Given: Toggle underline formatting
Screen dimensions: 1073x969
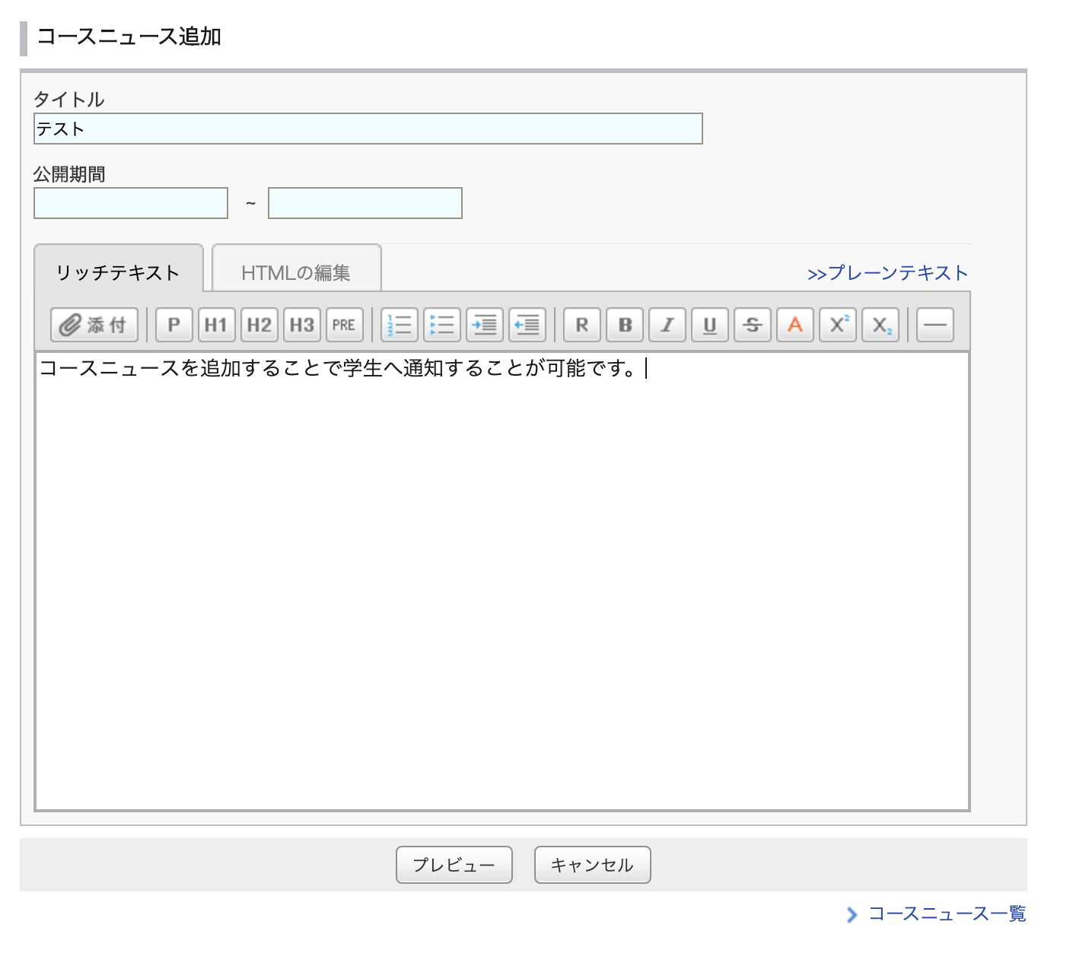Looking at the screenshot, I should click(710, 325).
